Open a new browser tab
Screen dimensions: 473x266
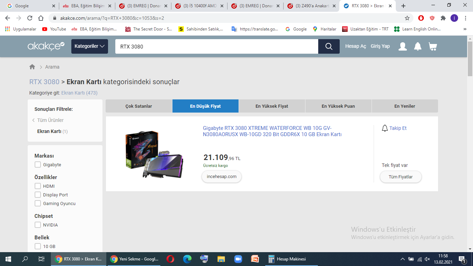pos(403,6)
